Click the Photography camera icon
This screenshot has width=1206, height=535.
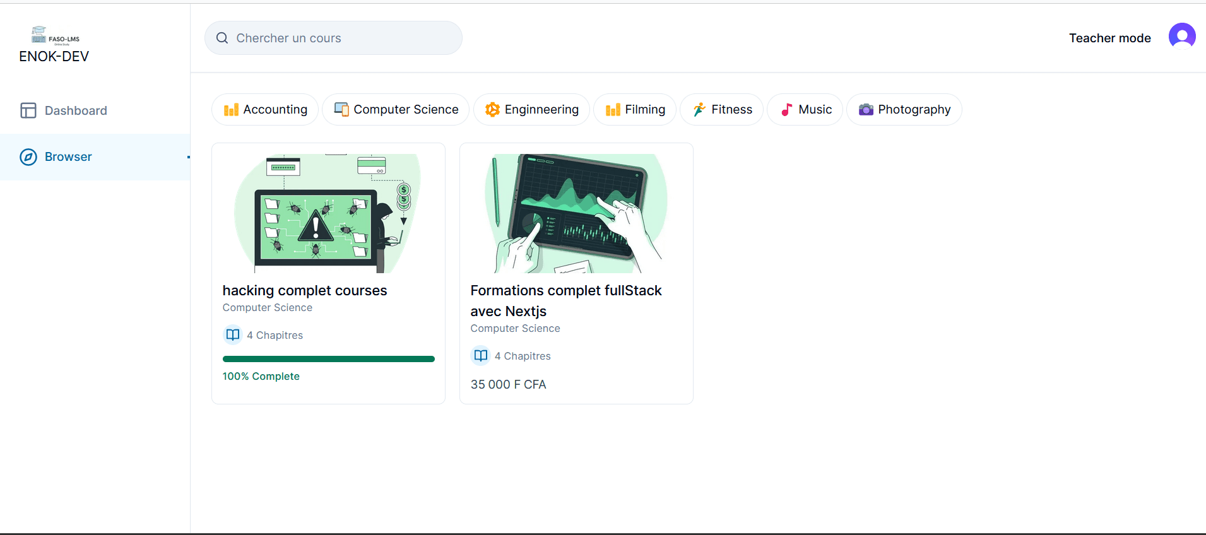866,110
